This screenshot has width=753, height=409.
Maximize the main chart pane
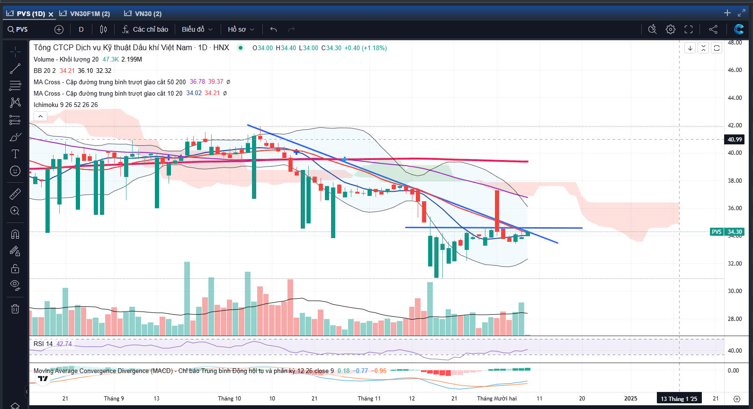[717, 48]
